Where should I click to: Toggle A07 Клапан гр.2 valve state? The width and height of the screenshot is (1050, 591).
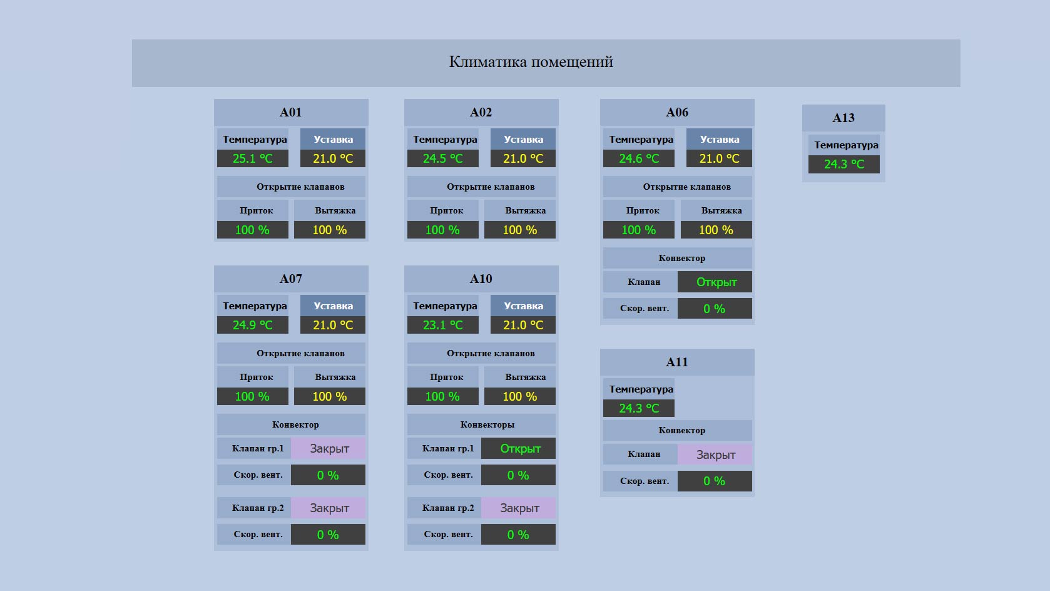pos(329,508)
